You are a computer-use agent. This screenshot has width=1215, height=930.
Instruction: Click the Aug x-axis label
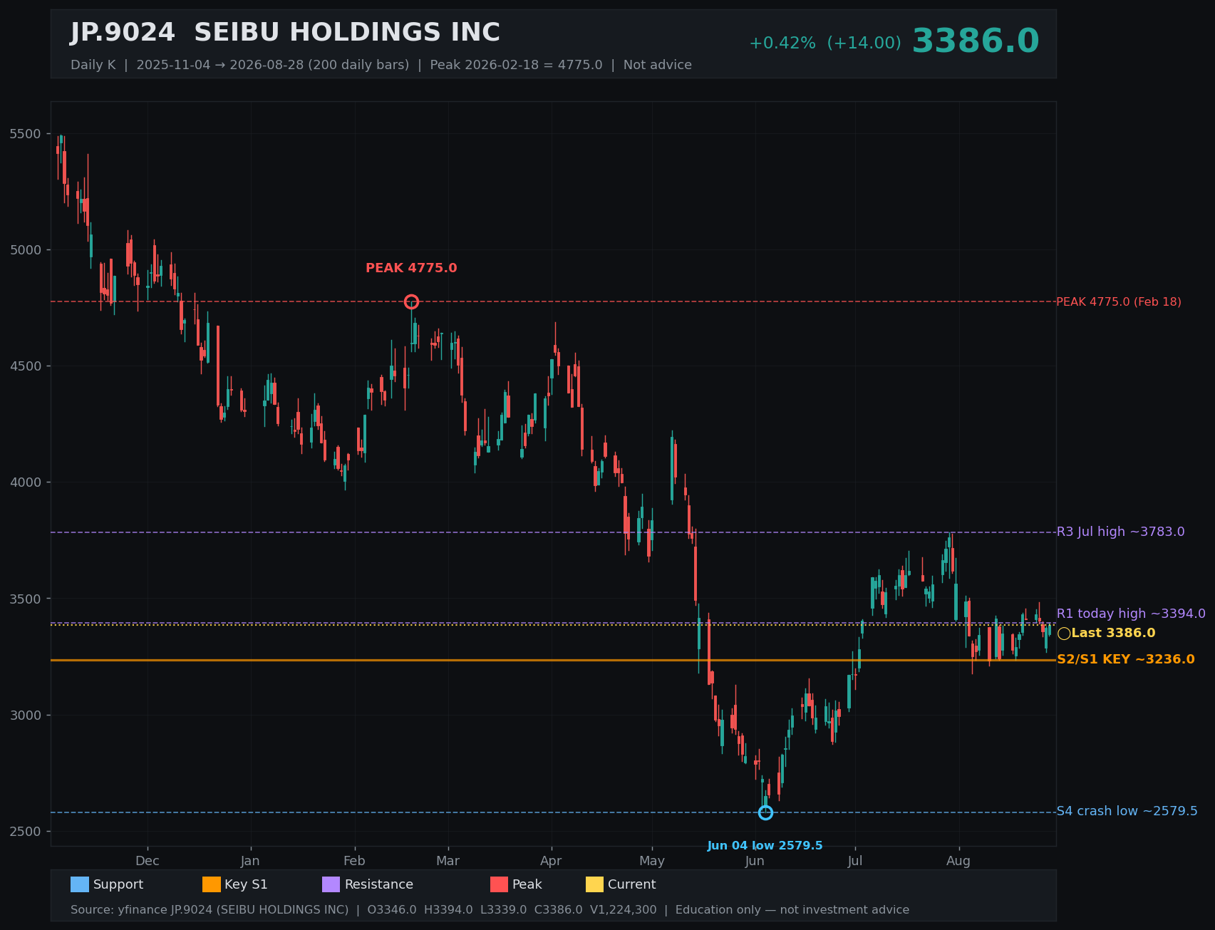[958, 861]
